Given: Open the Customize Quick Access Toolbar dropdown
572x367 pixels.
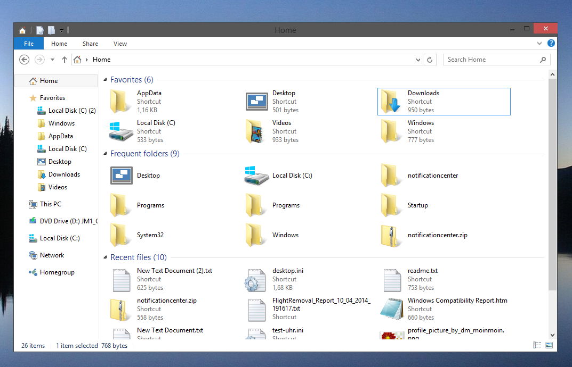Looking at the screenshot, I should (62, 31).
